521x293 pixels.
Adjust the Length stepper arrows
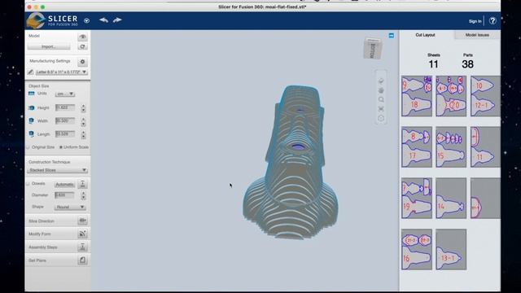(x=83, y=134)
